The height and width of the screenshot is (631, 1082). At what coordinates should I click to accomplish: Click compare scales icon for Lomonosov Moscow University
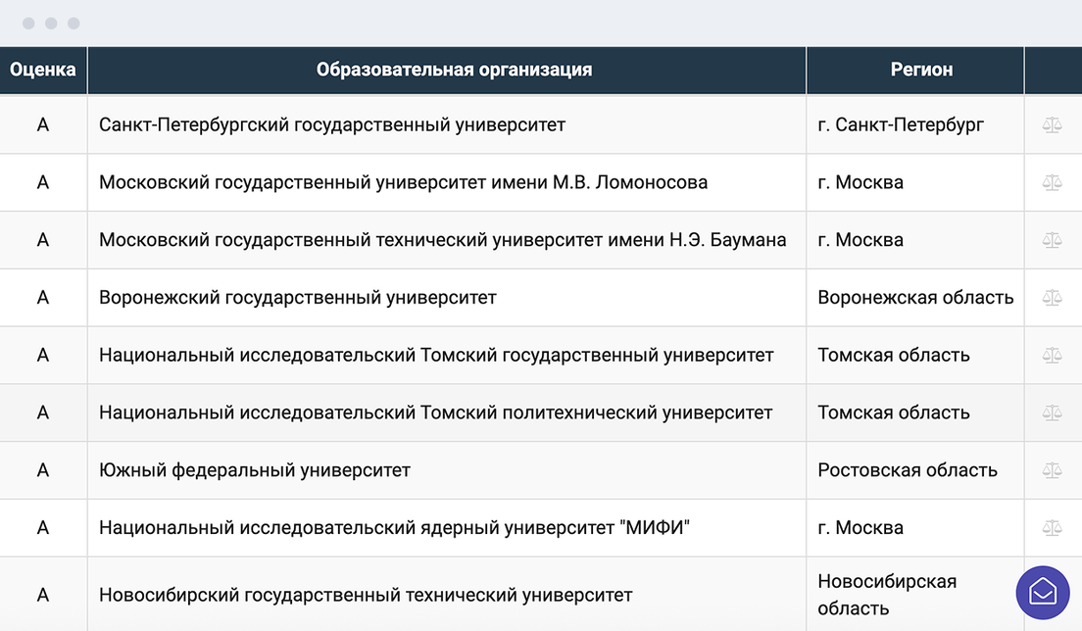(1052, 183)
